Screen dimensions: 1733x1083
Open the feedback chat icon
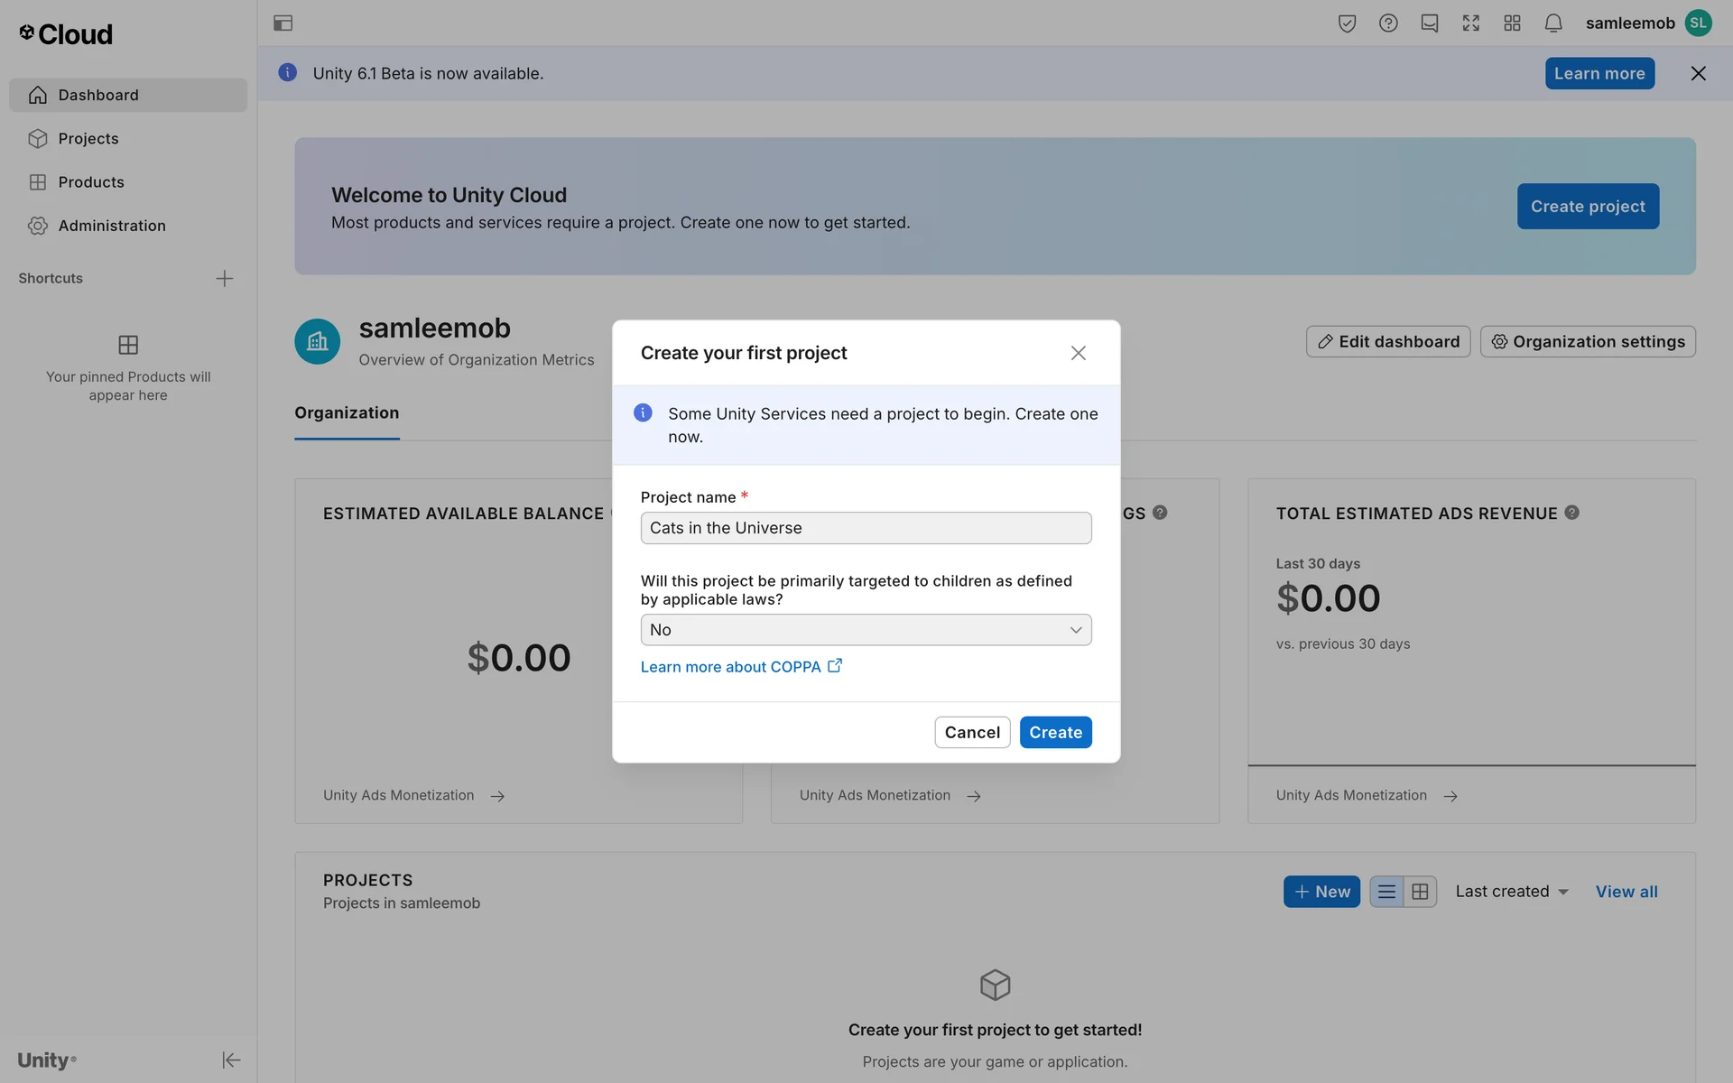pos(1429,23)
